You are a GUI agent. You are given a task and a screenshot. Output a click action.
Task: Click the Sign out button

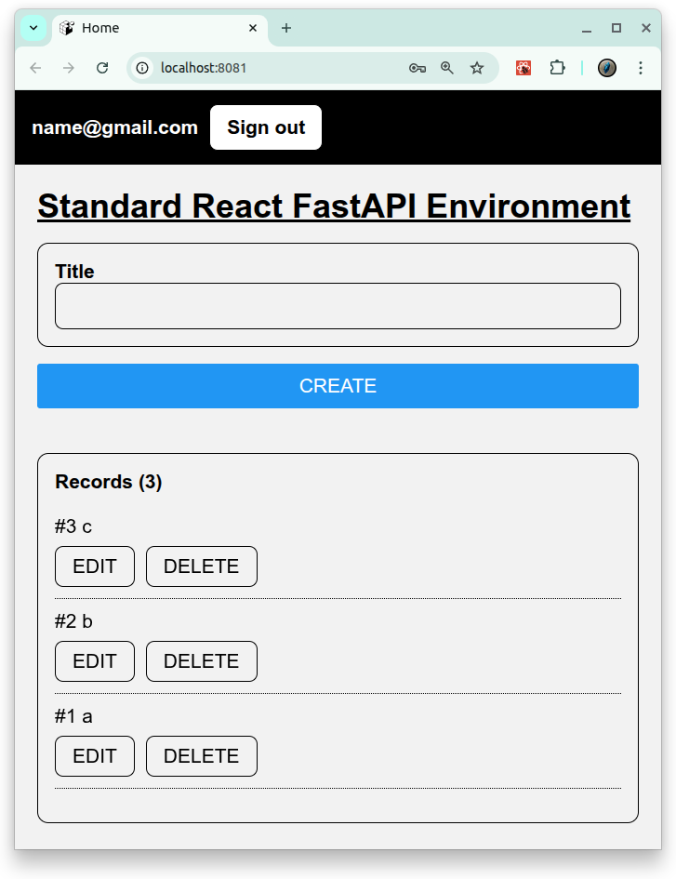pyautogui.click(x=266, y=127)
